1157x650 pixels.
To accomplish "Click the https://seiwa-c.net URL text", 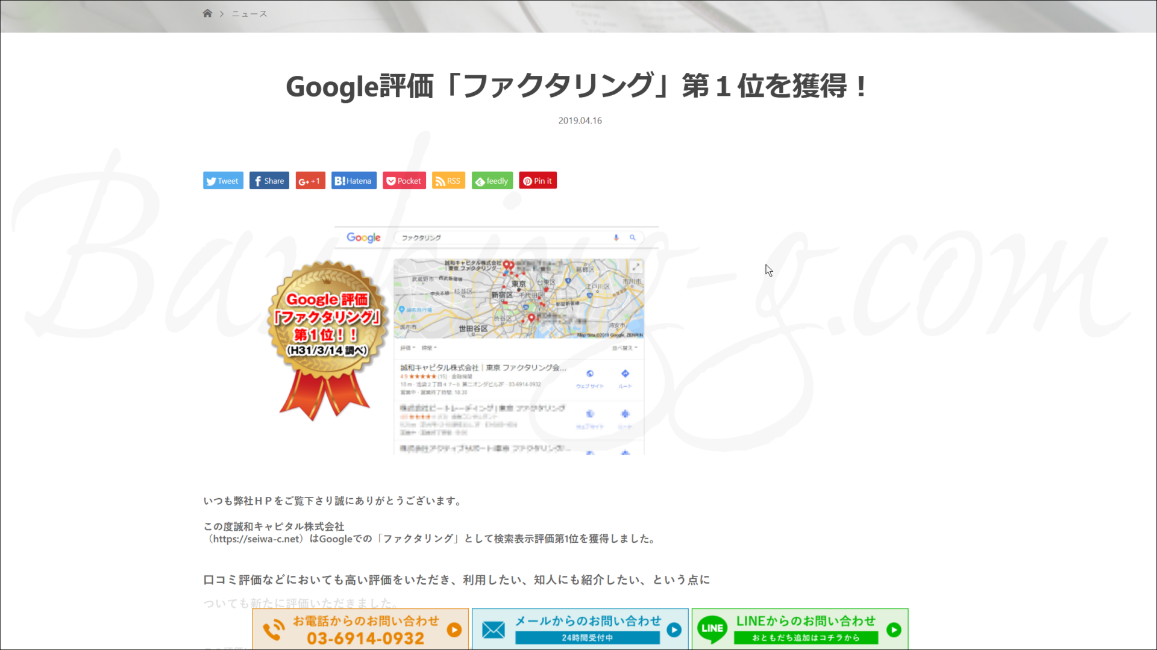I will coord(256,539).
